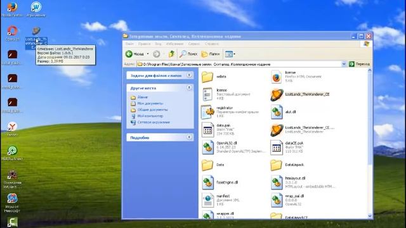Image resolution: width=406 pixels, height=228 pixels.
Task: Launch the Opera desktop shortcut
Action: point(12,33)
